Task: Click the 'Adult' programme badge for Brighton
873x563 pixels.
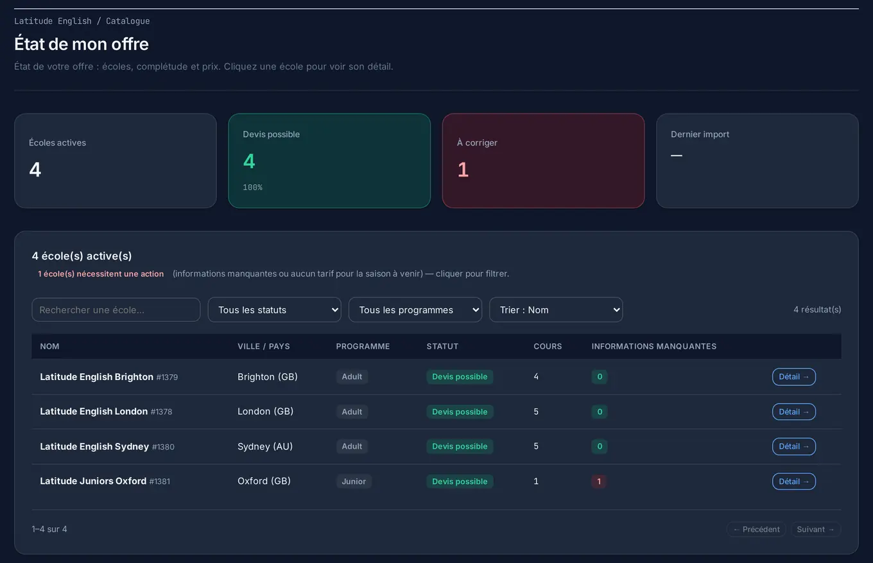Action: 352,377
